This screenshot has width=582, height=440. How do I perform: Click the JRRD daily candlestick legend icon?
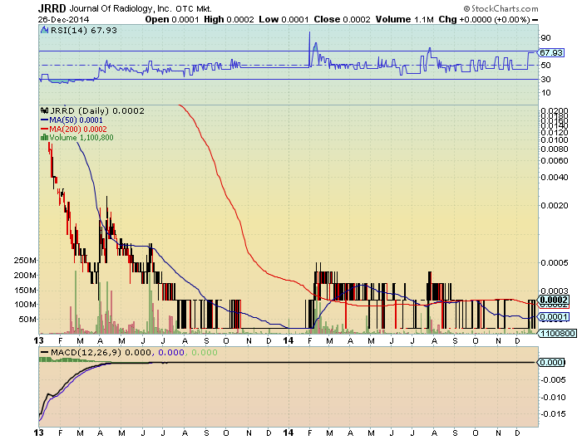point(45,110)
